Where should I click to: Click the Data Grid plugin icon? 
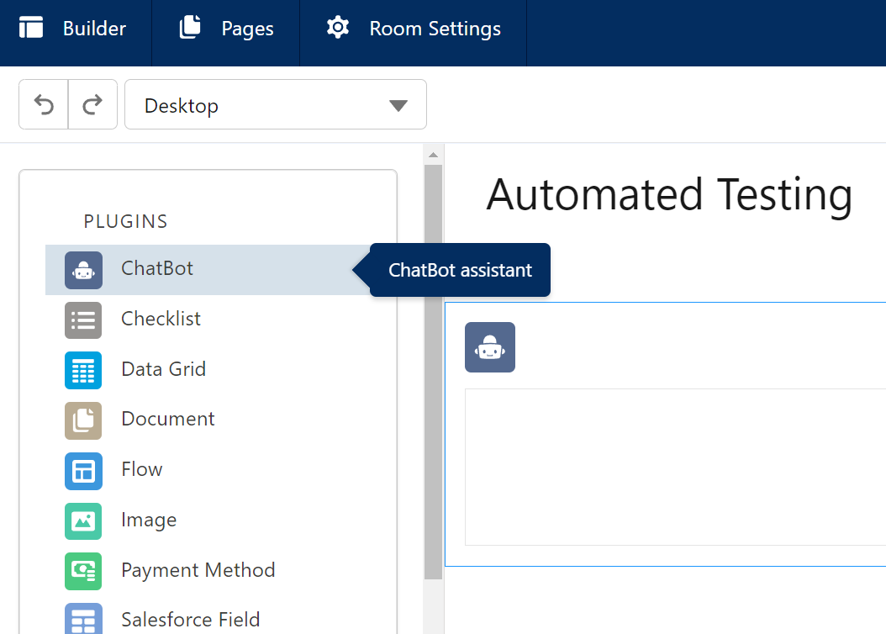coord(83,371)
